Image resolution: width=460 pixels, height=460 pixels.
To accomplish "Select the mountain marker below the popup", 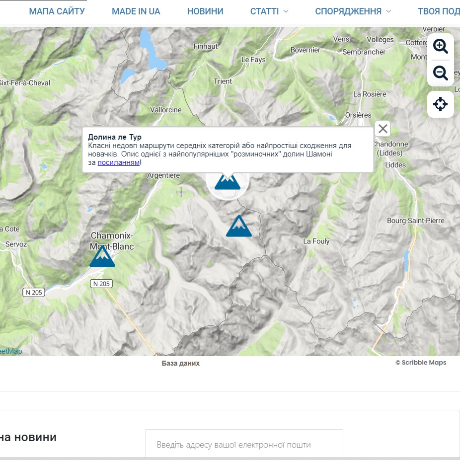I will (x=228, y=182).
